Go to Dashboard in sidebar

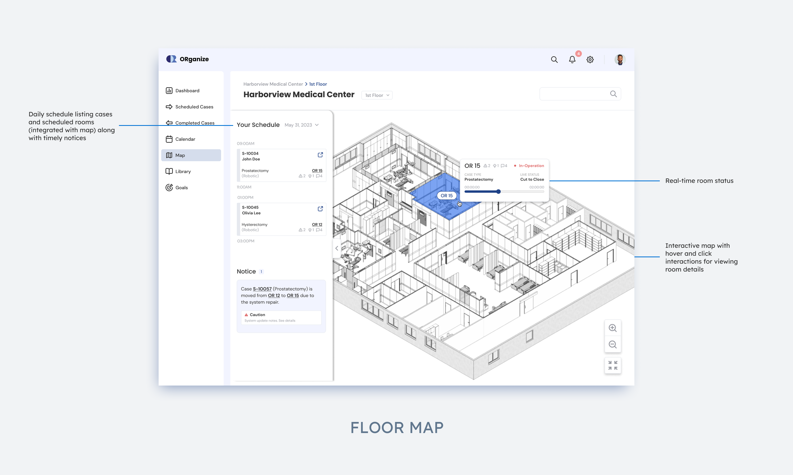coord(187,91)
